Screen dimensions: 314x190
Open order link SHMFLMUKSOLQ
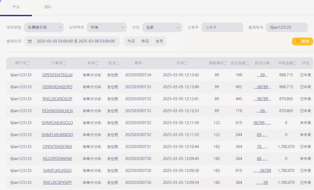tap(57, 123)
